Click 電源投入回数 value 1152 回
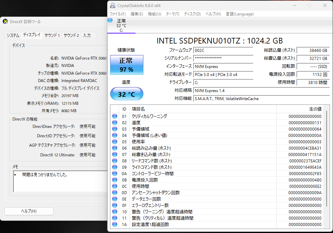333x233 pixels. coord(313,74)
